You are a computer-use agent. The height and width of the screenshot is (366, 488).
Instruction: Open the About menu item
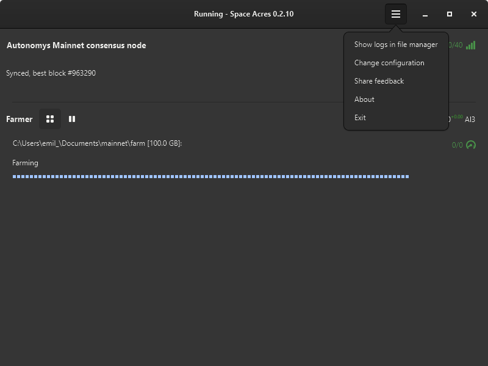pos(364,99)
